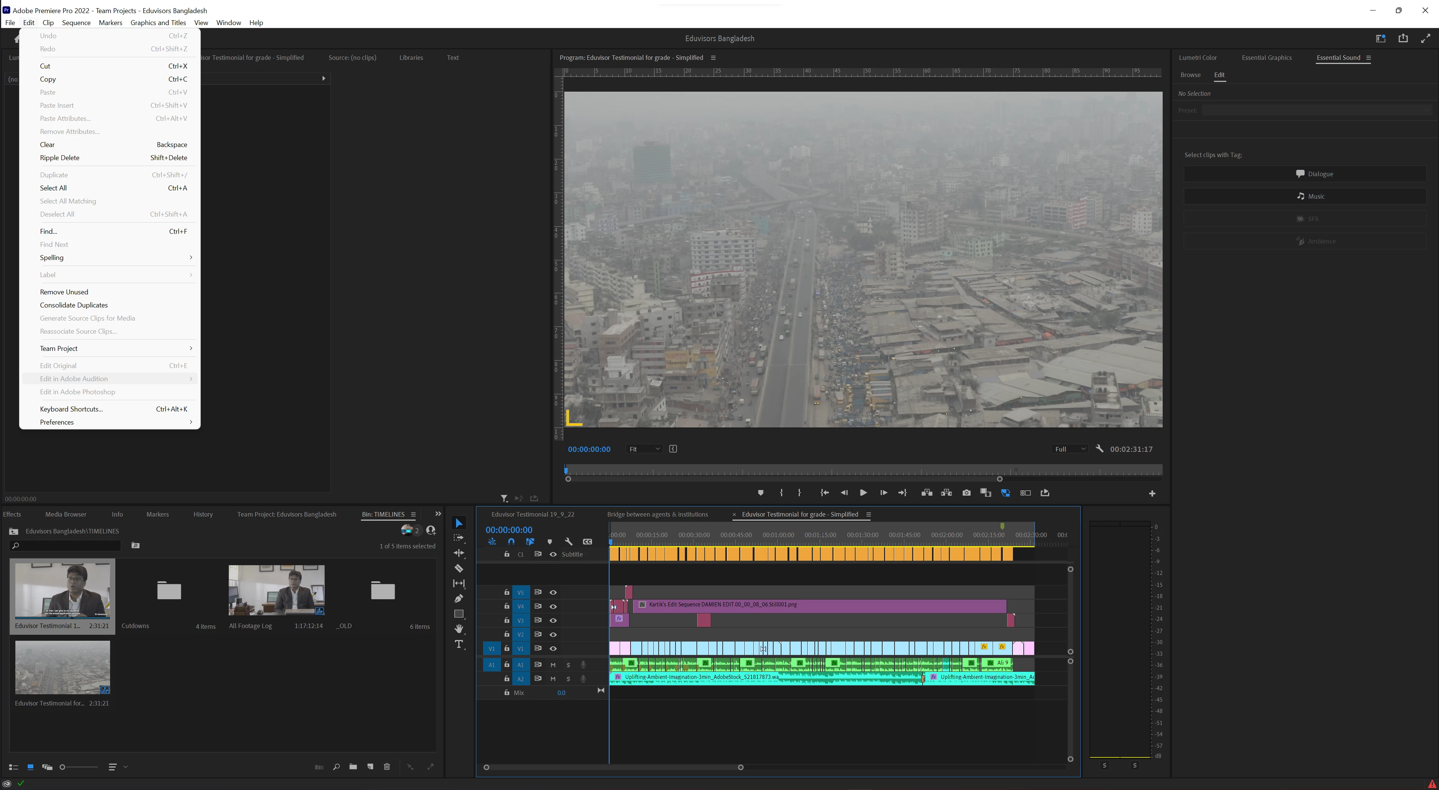Screen dimensions: 1439x790
Task: Select the Type tool
Action: (x=459, y=644)
